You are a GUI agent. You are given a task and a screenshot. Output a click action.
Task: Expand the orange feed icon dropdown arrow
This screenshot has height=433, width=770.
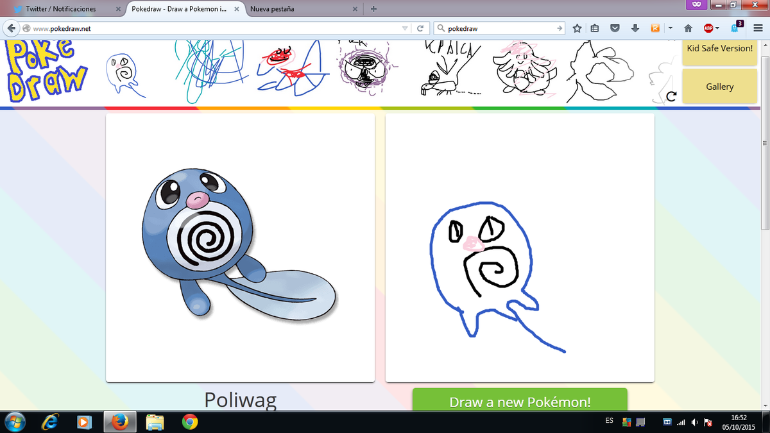(x=670, y=28)
